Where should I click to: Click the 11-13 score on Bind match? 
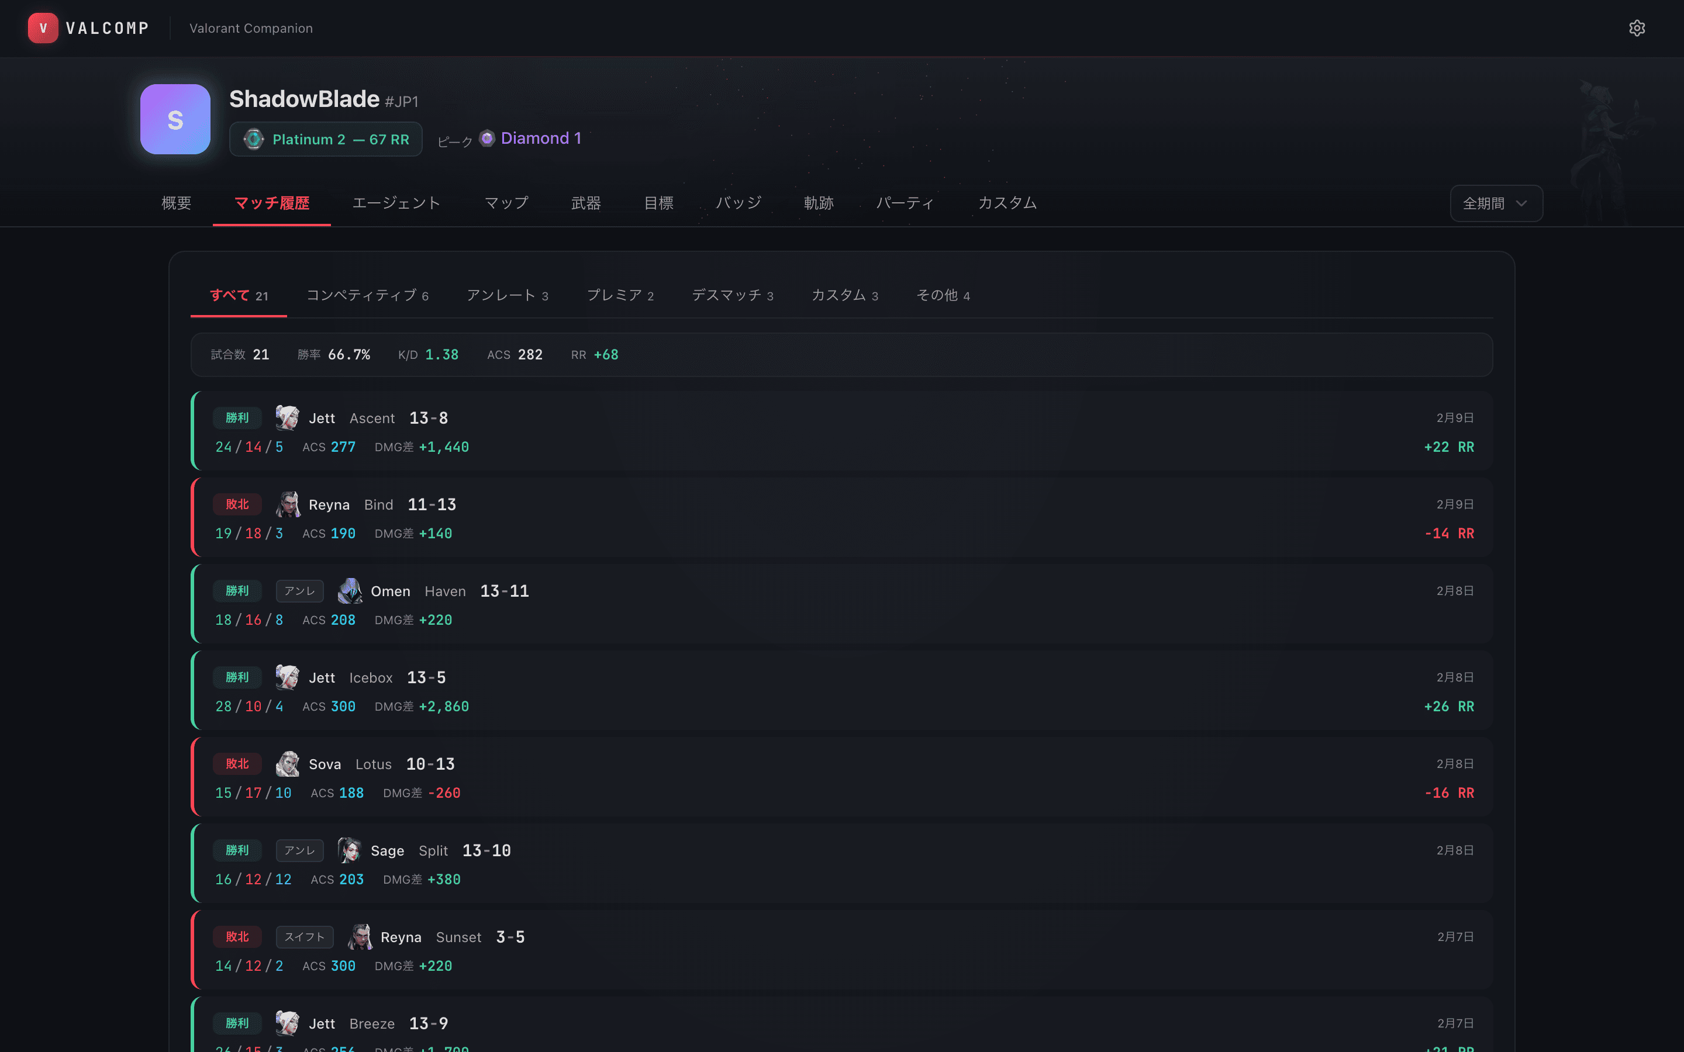pyautogui.click(x=432, y=504)
